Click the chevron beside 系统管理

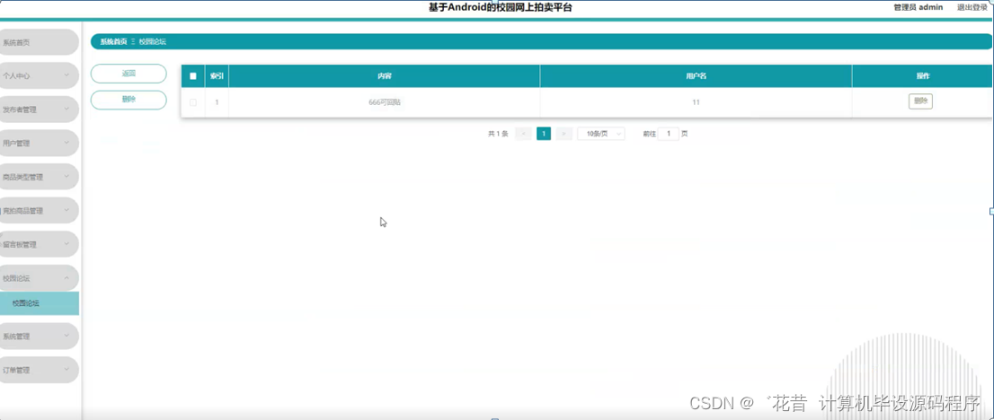67,337
